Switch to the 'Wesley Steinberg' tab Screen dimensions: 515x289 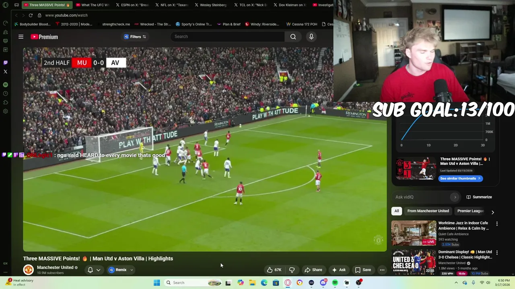coord(211,5)
